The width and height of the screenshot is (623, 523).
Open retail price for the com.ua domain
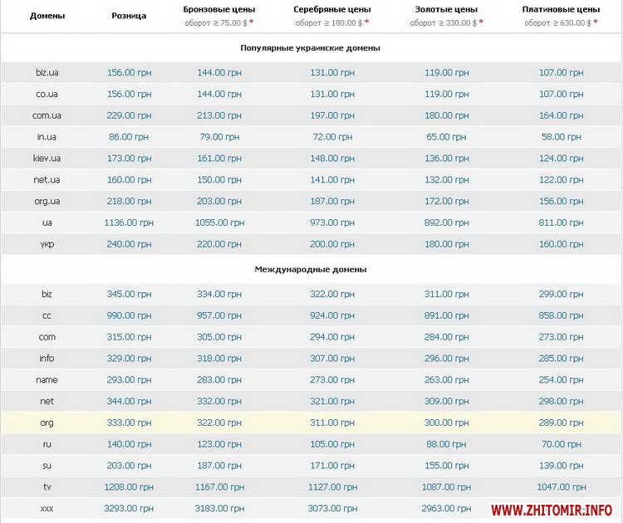point(129,115)
